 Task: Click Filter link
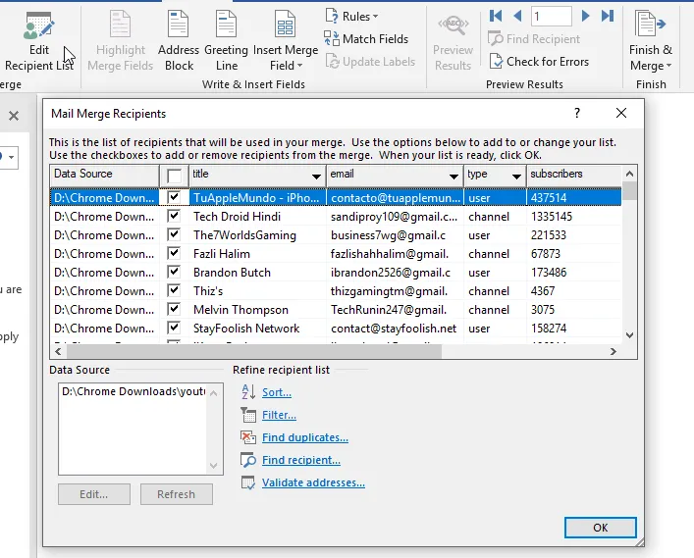(x=280, y=415)
